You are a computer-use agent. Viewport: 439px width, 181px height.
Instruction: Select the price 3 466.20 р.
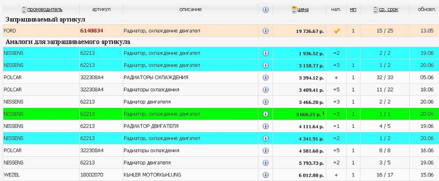(x=311, y=102)
